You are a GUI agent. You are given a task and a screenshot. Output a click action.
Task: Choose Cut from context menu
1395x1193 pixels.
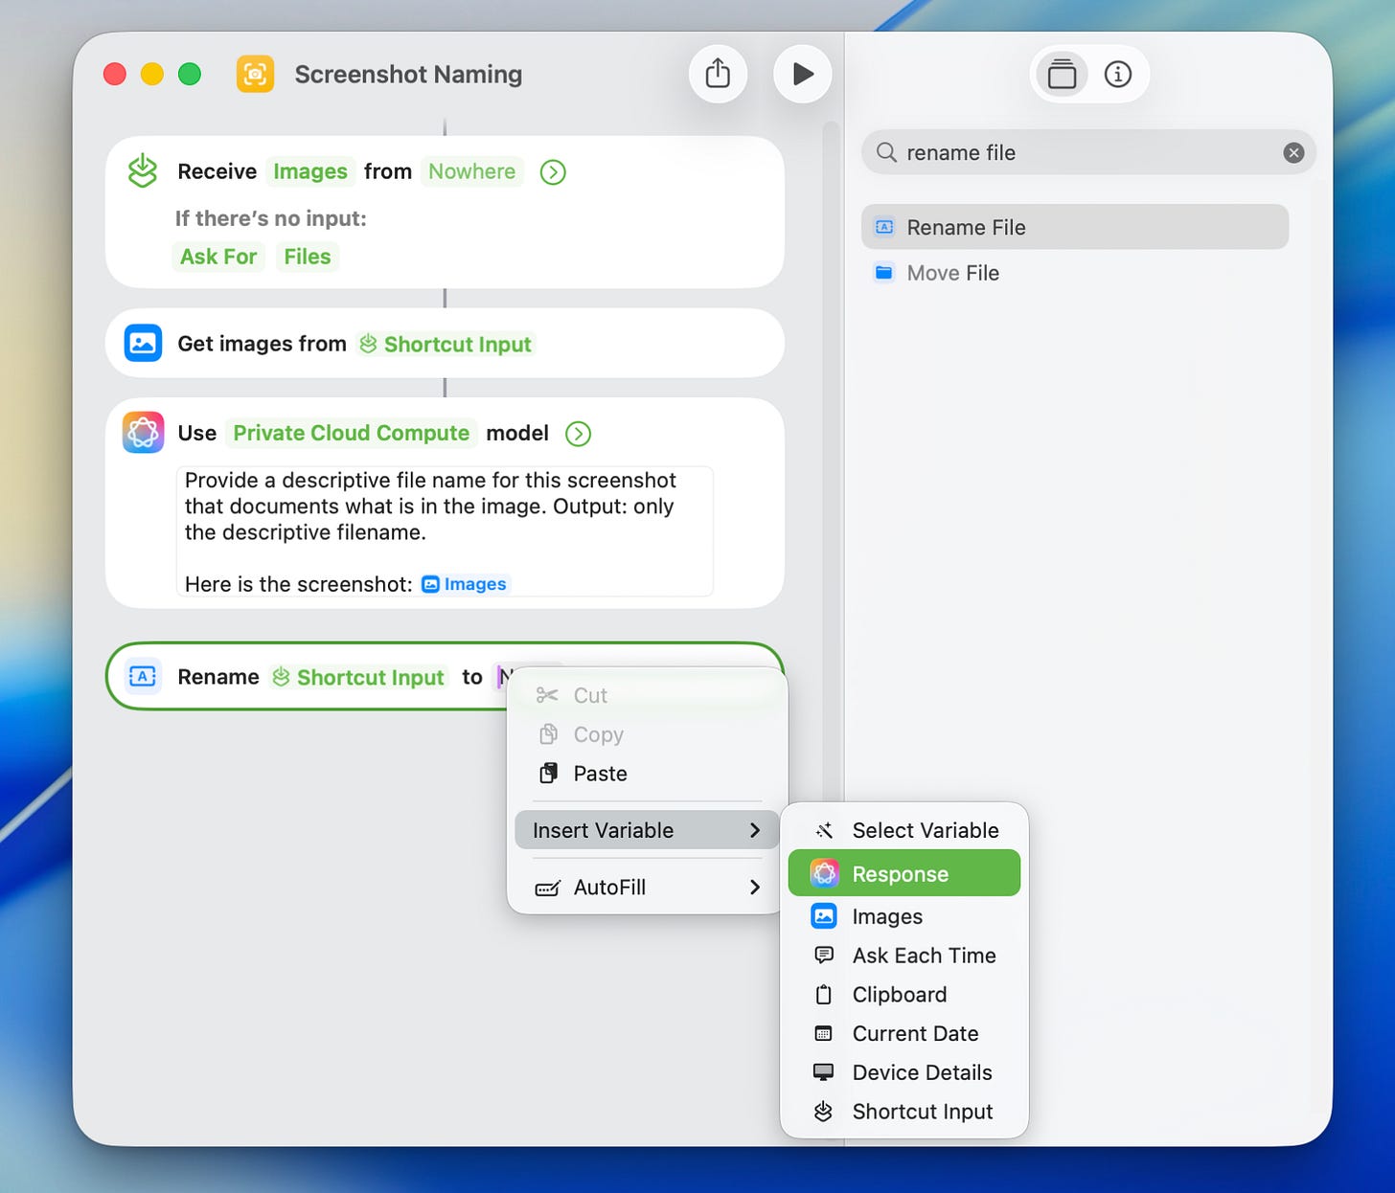(x=648, y=695)
